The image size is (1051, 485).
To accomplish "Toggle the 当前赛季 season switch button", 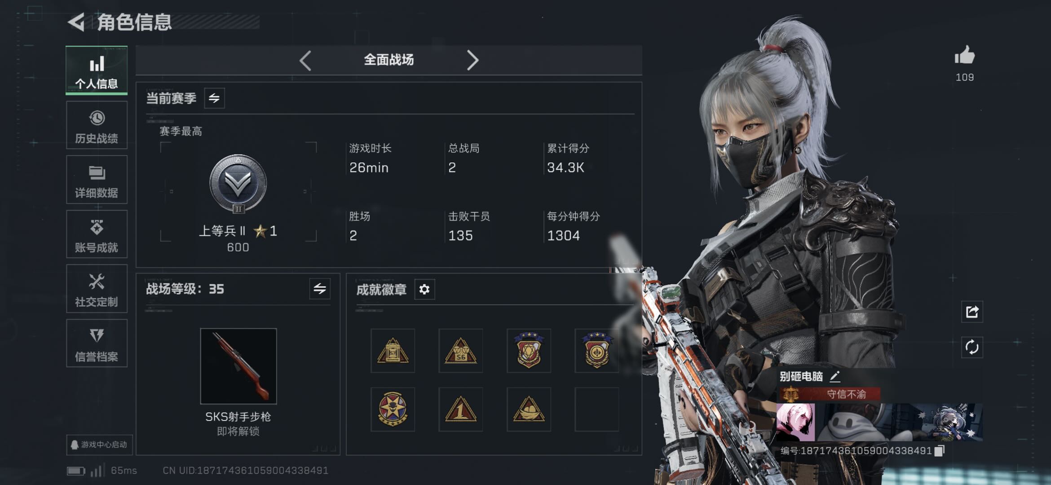I will point(214,98).
